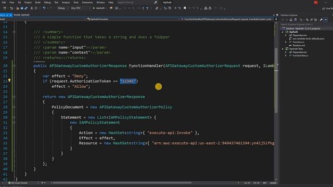Image resolution: width=333 pixels, height=187 pixels.
Task: Select Function.cs in Solution Explorer
Action: click(298, 42)
